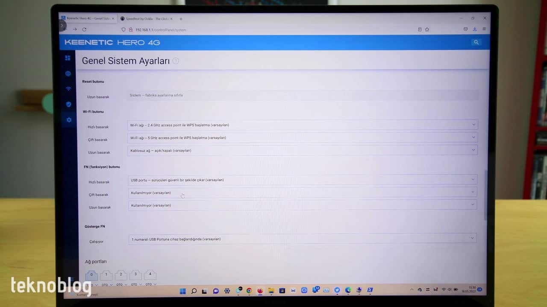
Task: Open Wi-Fi butonu Çift basarak dropdown
Action: 302,137
